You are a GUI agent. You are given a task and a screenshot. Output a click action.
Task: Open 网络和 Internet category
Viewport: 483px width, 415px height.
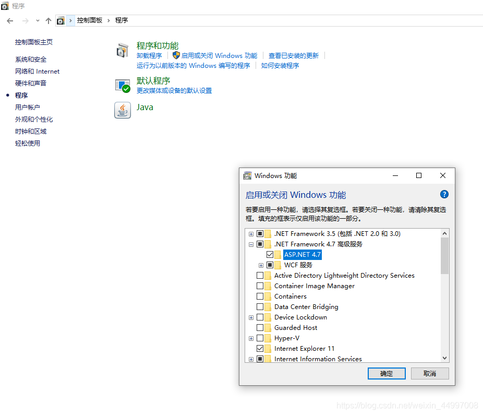37,72
